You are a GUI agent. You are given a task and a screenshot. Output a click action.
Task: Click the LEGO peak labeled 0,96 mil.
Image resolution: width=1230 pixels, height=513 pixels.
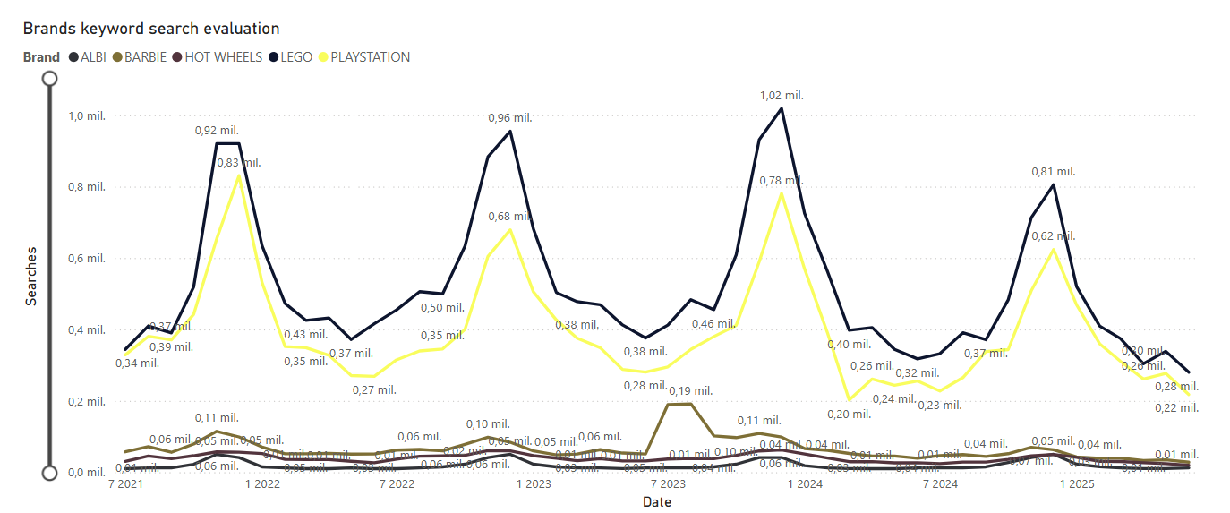tap(510, 131)
